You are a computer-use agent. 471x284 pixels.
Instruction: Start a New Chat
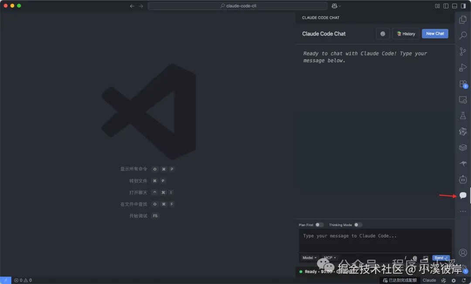pyautogui.click(x=435, y=34)
